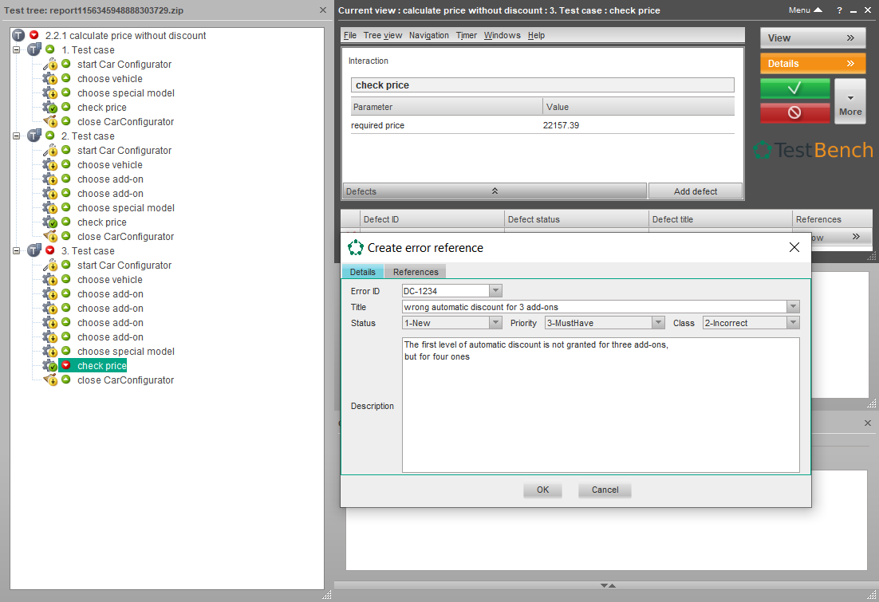Viewport: 879px width, 602px height.
Task: Click gear icon of choose special model in 2. Test case
Action: 50,207
